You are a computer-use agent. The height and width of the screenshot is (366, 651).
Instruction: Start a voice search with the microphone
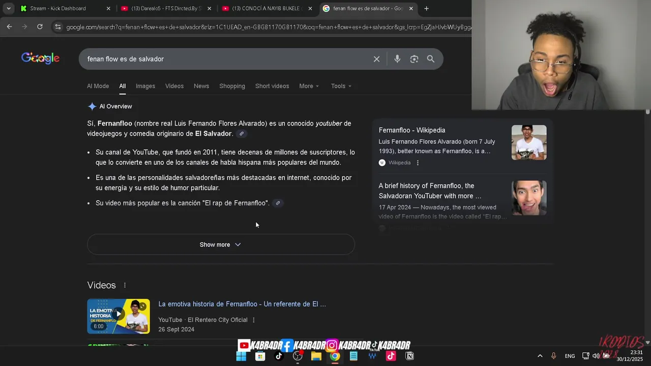397,59
